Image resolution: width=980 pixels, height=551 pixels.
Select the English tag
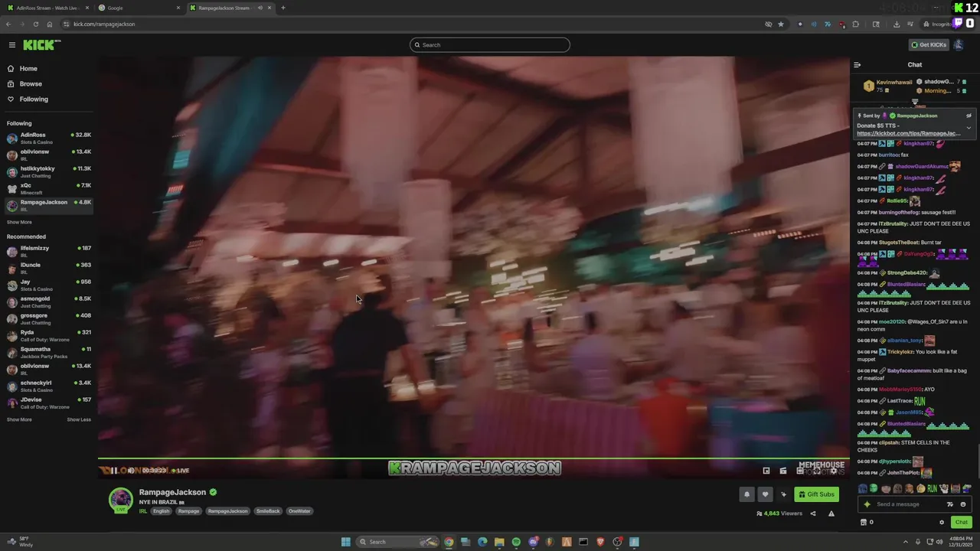pos(162,511)
